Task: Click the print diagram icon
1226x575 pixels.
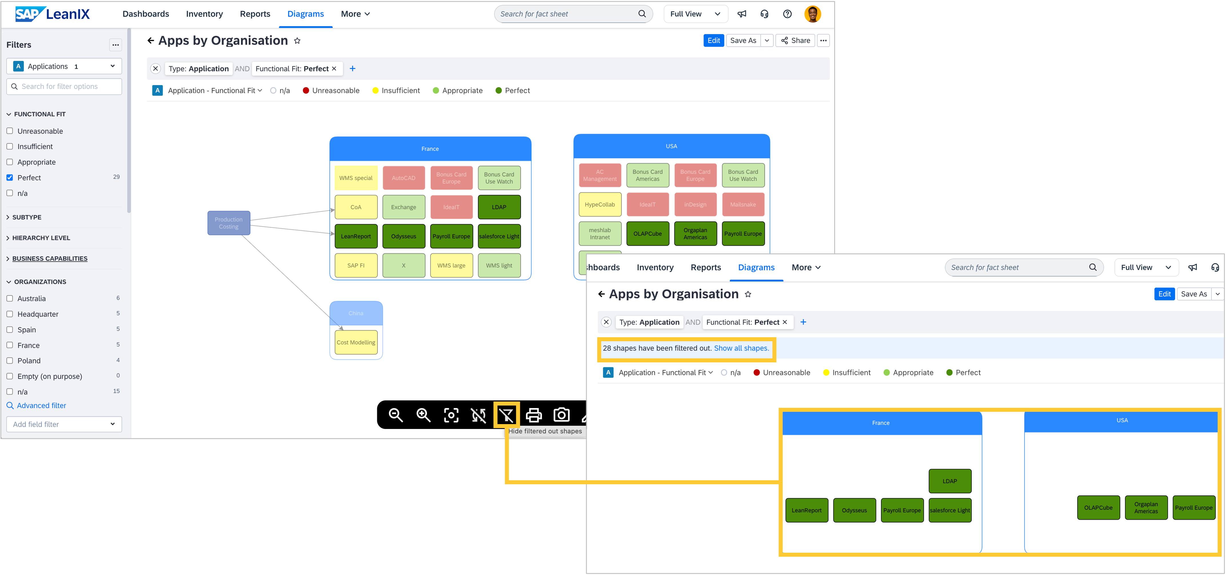Action: (x=534, y=415)
